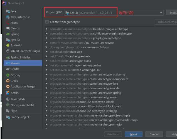Click the Android robot icon
Screen dimensions: 177x139
click(x=8, y=45)
